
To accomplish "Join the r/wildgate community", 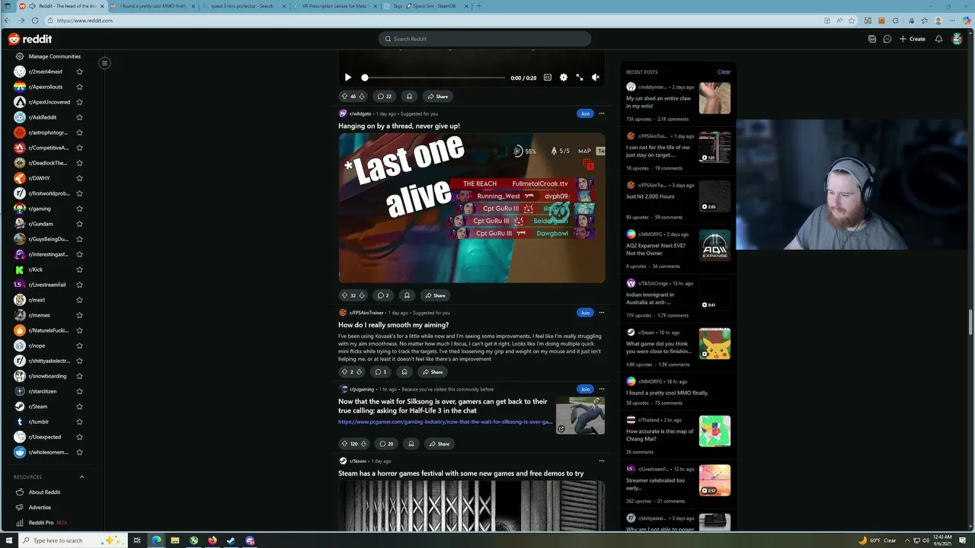I will click(x=585, y=113).
